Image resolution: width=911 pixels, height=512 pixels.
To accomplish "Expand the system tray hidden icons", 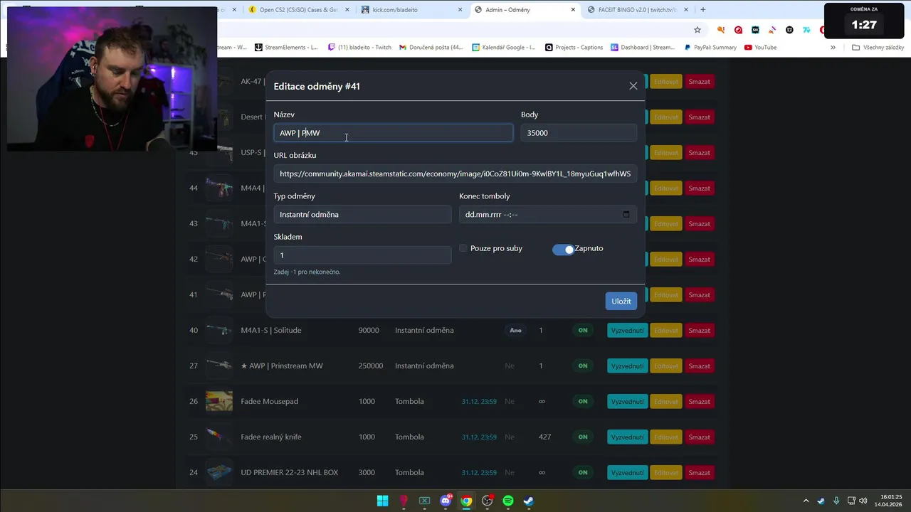I will click(806, 501).
